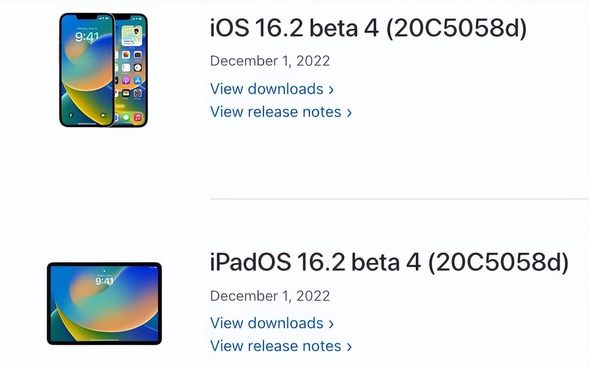Click the chevron after iOS View downloads
The width and height of the screenshot is (589, 365).
(332, 89)
